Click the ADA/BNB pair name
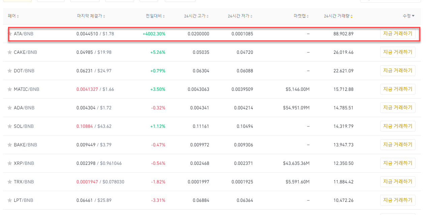Image resolution: width=428 pixels, height=215 pixels. point(24,108)
